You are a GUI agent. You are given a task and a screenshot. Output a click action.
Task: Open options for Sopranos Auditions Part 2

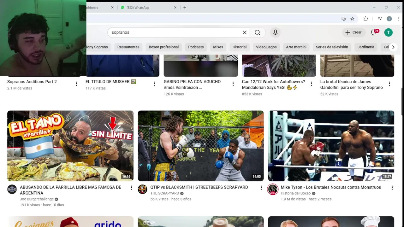pyautogui.click(x=76, y=84)
